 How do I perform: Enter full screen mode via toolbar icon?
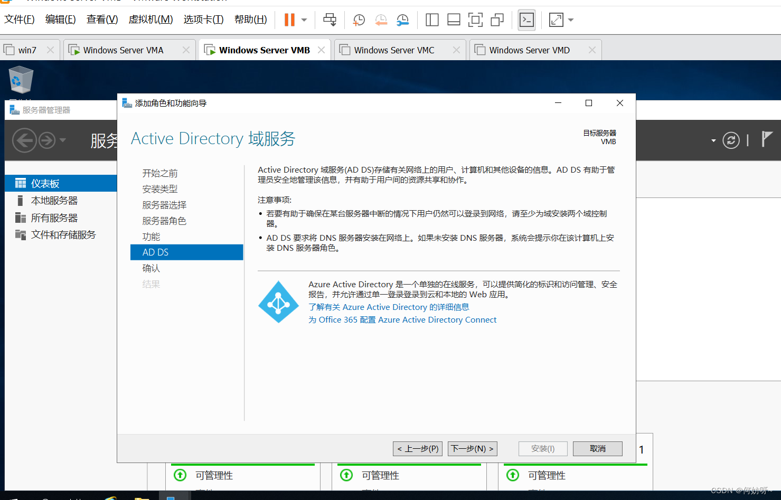coord(475,20)
